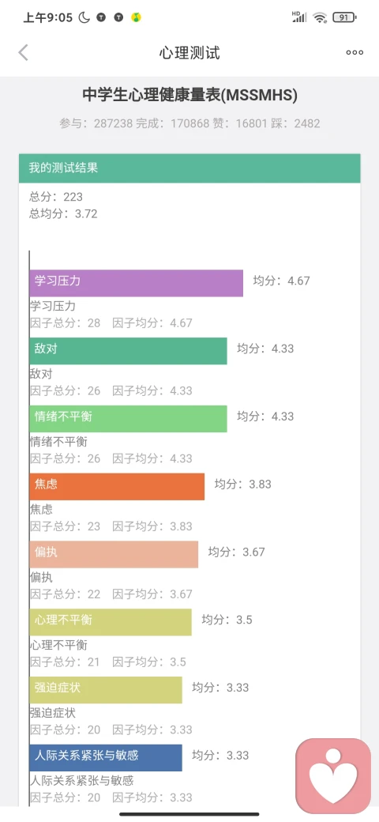
Task: Tap the back arrow icon
Action: (x=23, y=52)
